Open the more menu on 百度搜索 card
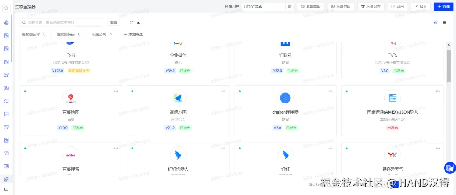 pos(116,148)
